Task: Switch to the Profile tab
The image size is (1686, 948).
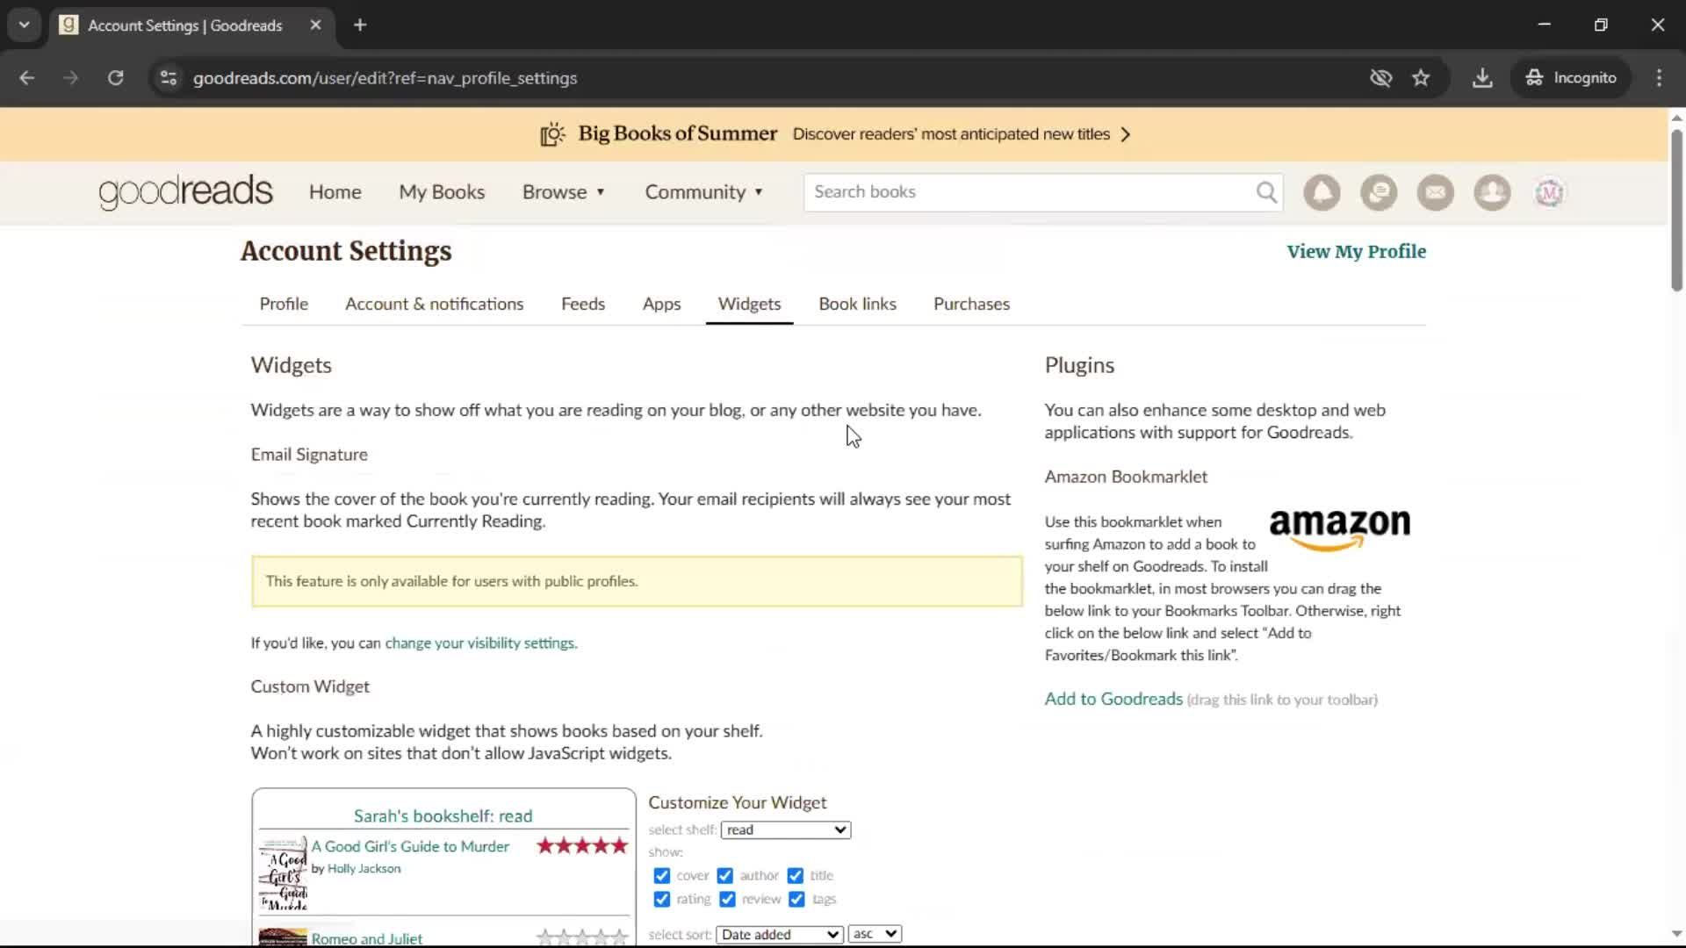Action: click(x=284, y=304)
